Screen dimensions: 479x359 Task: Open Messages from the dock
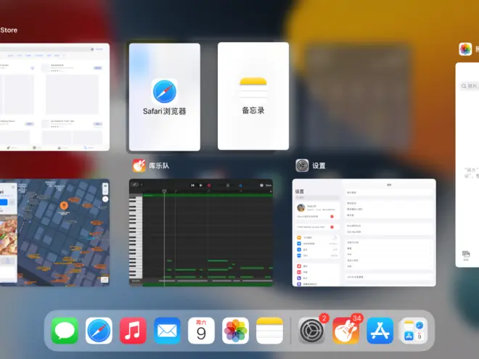[65, 331]
